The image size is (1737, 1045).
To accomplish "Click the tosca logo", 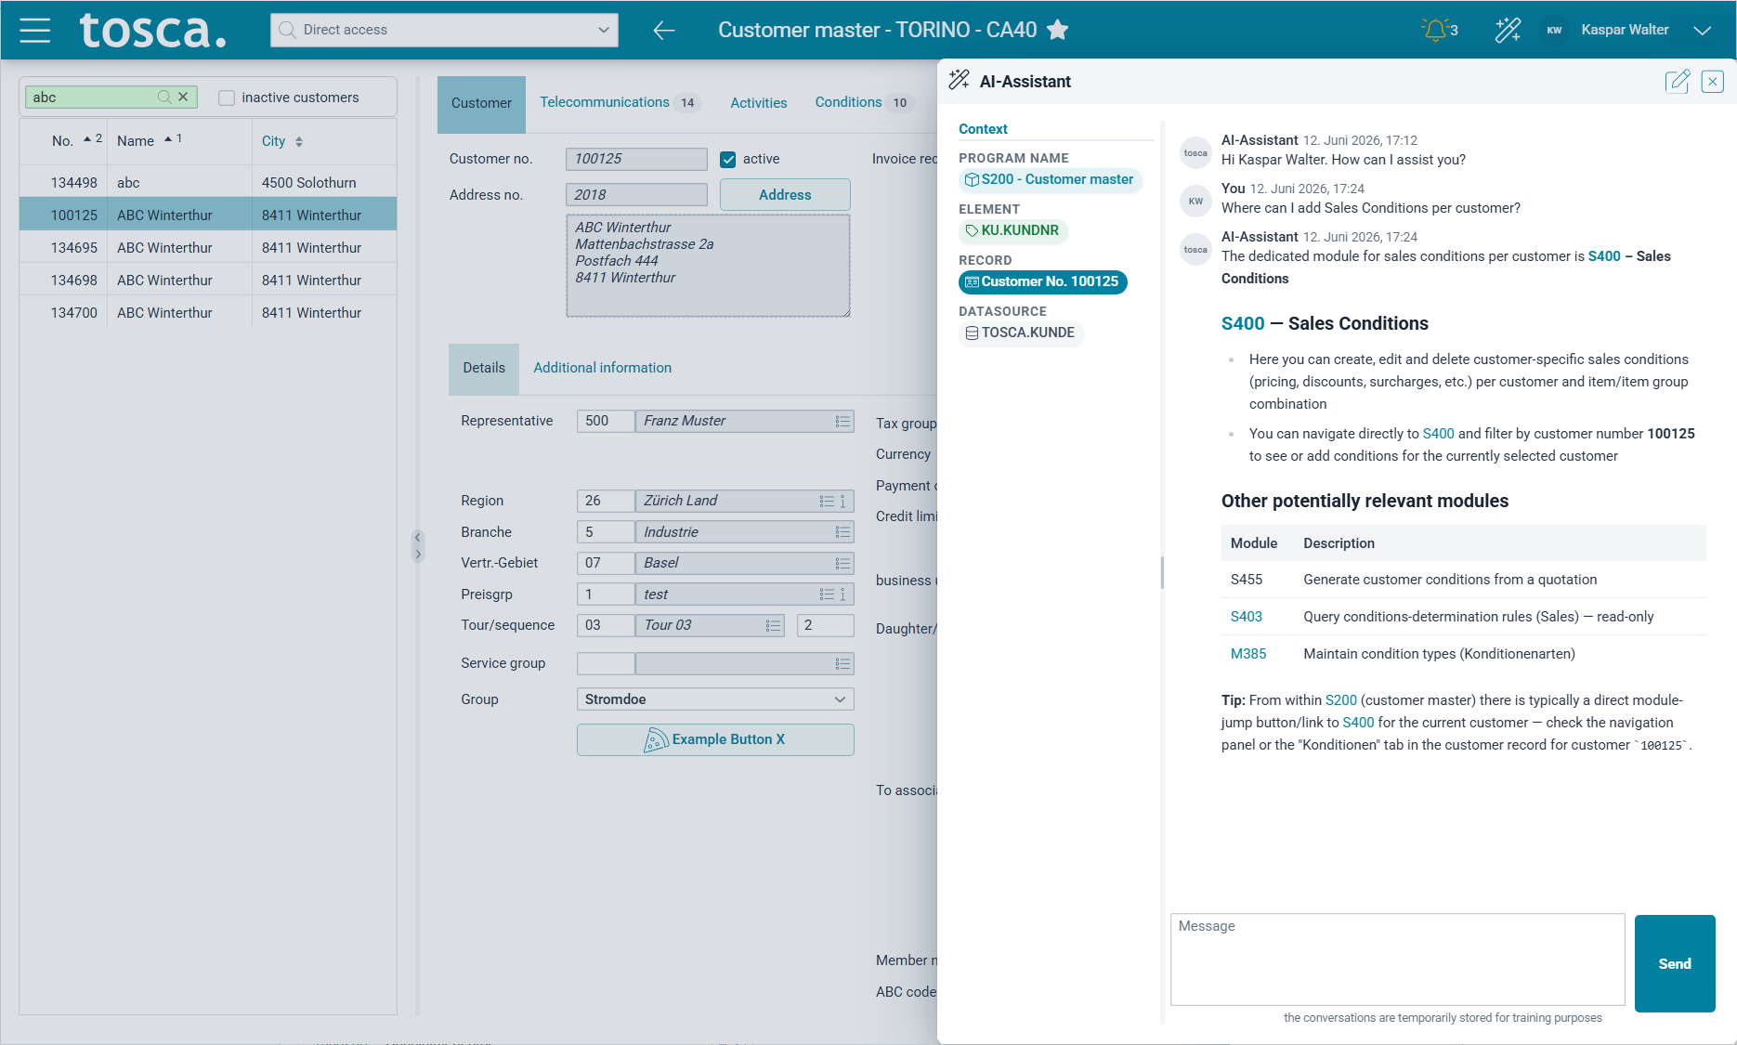I will point(152,30).
